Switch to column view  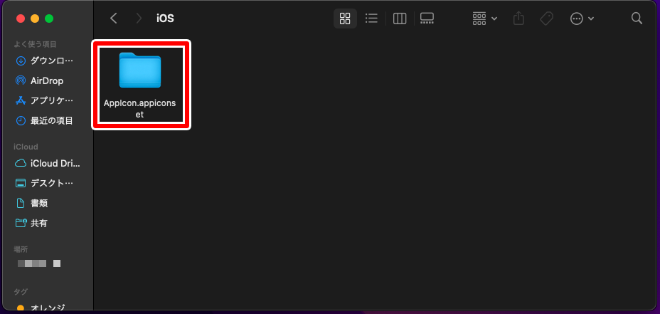pyautogui.click(x=400, y=19)
